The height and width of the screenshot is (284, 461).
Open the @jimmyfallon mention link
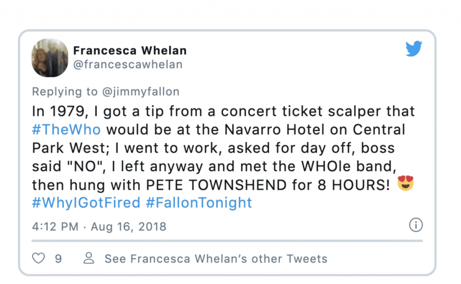[141, 92]
